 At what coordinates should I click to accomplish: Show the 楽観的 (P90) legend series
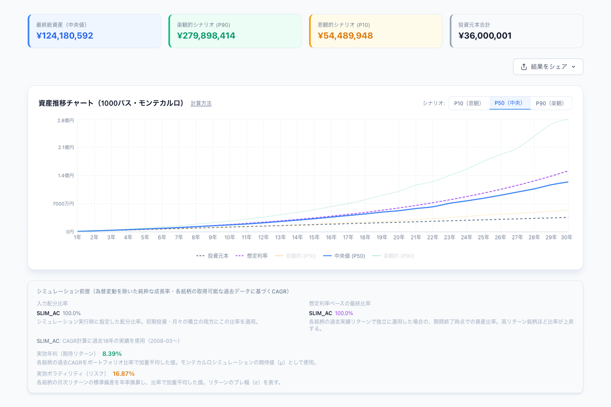393,256
